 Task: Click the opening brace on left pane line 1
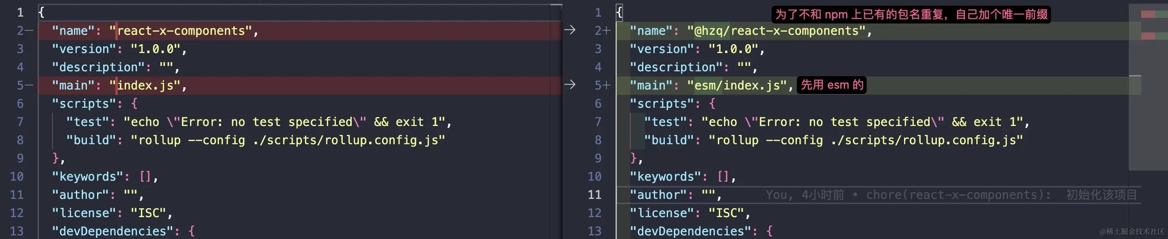41,12
